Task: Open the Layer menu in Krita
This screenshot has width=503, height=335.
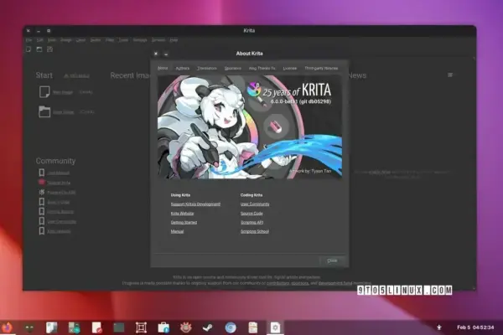Action: tap(80, 40)
